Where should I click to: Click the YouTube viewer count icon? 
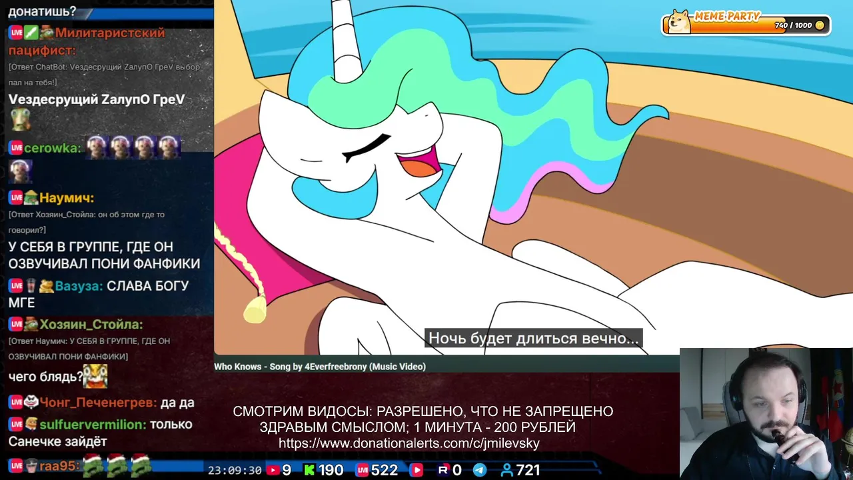(273, 470)
